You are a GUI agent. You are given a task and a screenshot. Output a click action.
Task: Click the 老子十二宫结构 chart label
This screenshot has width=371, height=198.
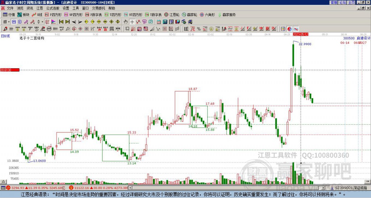32,38
